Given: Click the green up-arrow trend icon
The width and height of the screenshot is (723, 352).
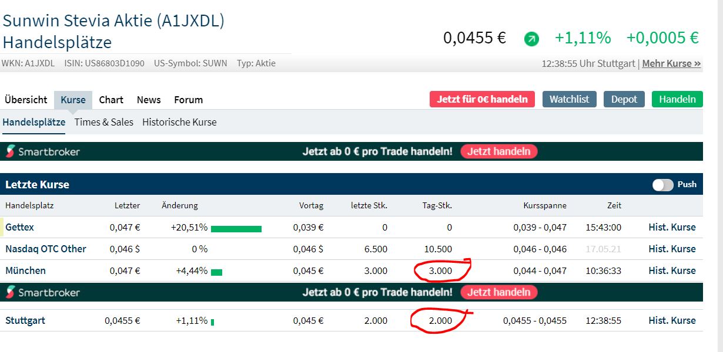Looking at the screenshot, I should click(531, 39).
